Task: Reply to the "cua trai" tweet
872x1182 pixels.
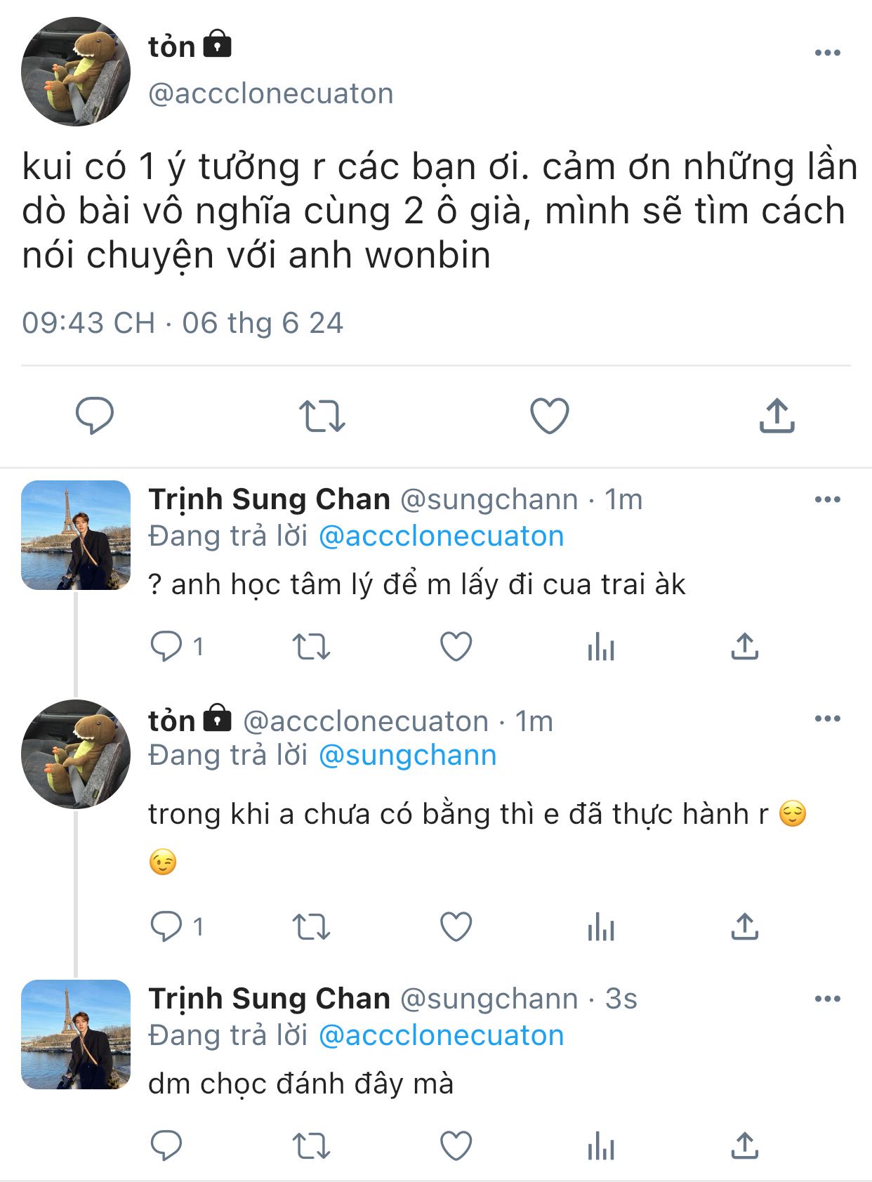Action: pos(166,646)
